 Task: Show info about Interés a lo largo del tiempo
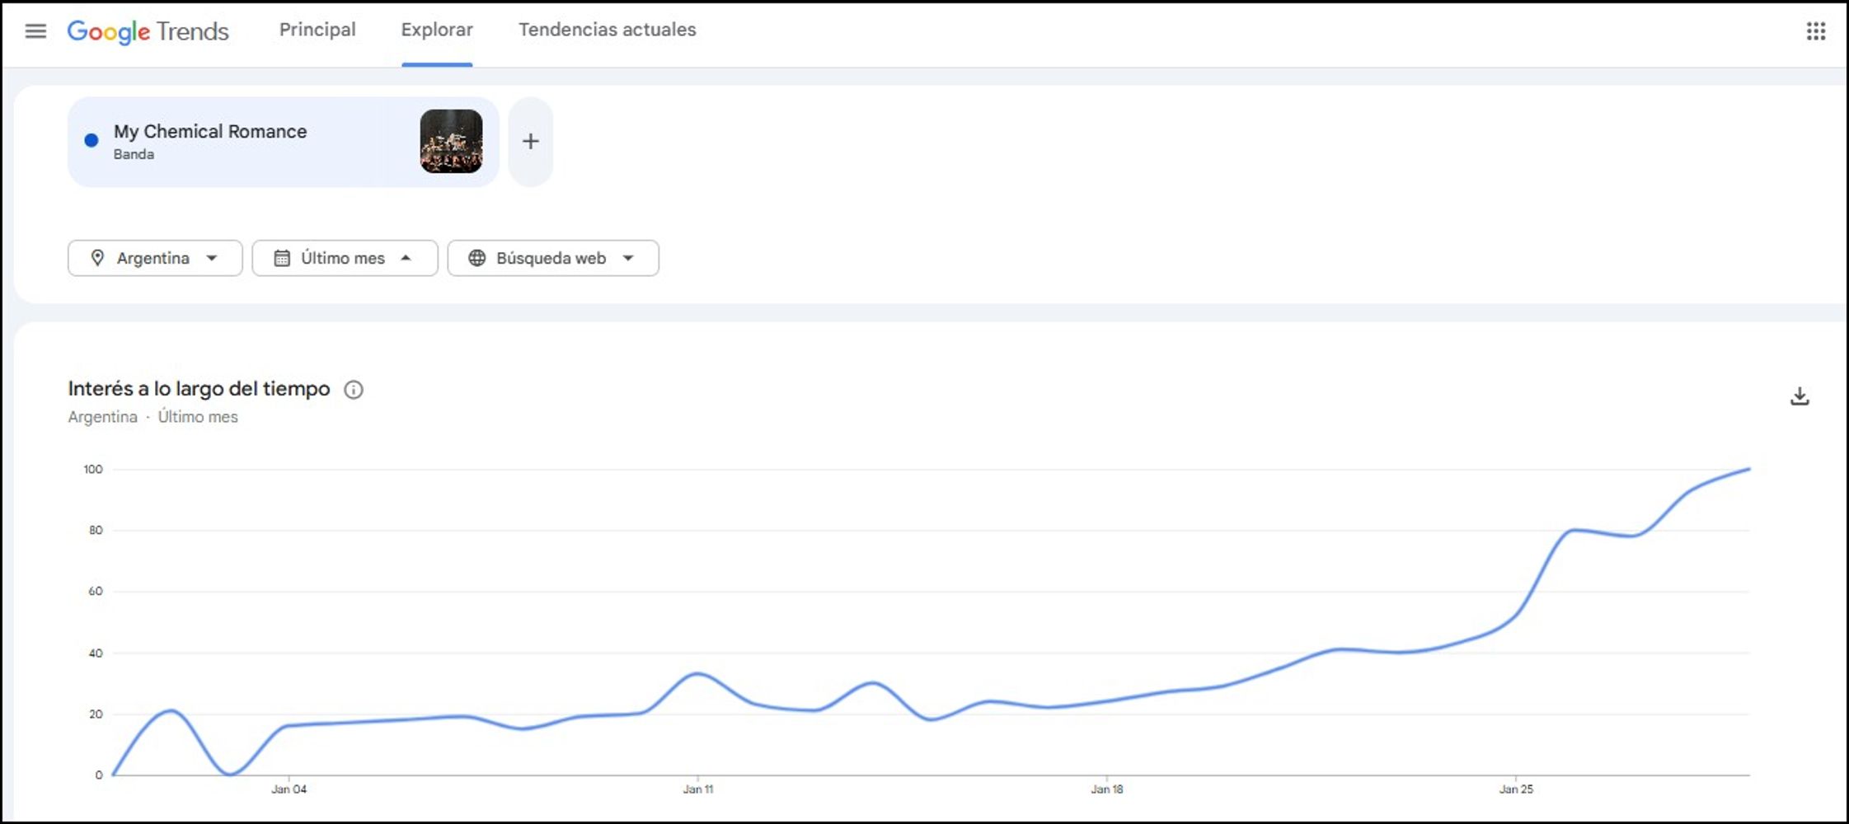tap(354, 390)
